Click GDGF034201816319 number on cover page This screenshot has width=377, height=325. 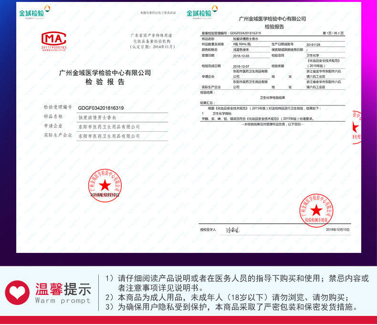101,108
